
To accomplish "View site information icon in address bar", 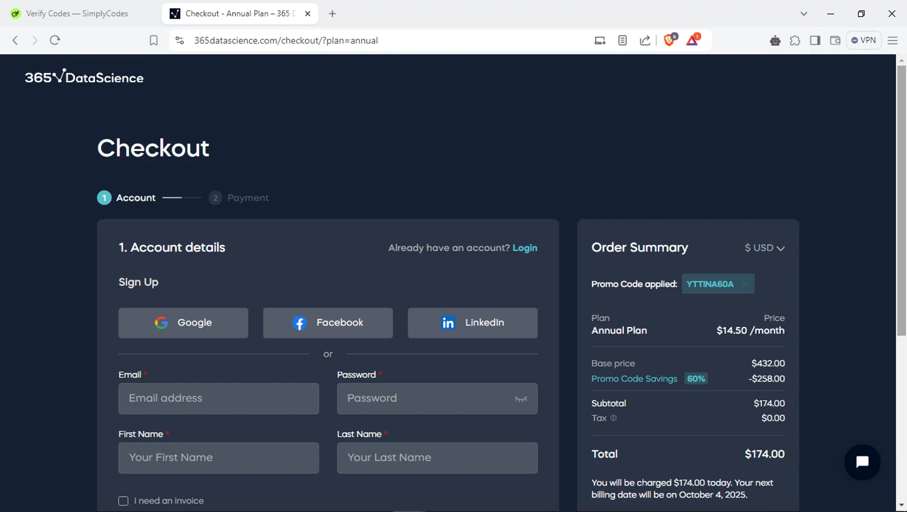I will click(180, 41).
